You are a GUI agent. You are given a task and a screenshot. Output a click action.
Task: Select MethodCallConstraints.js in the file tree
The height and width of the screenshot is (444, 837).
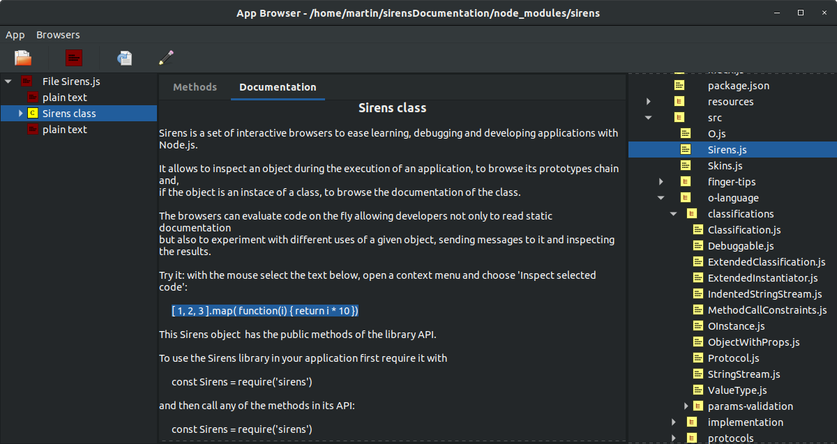(x=767, y=310)
